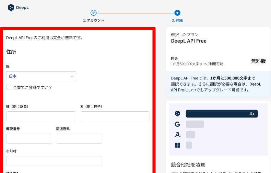Click the Google comparison bar

[x=195, y=124]
